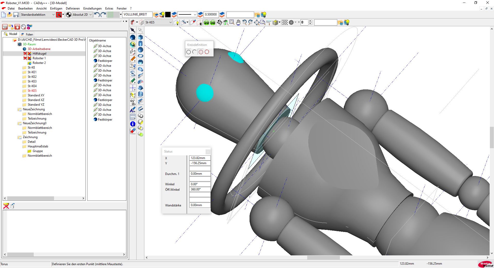
Task: Expand the St-KE5 work plane dropdown
Action: 170,23
